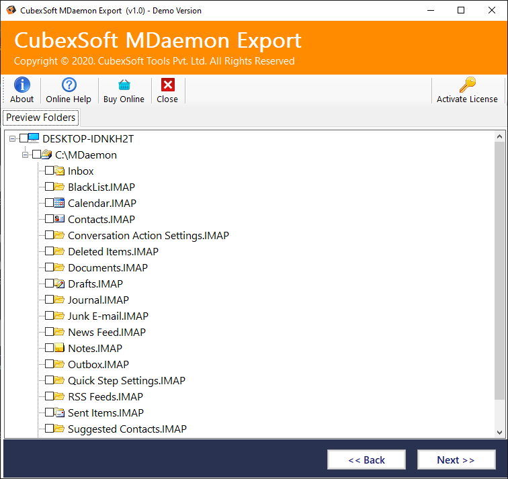Collapse the DESKTOP-IDNKH2T tree node
The image size is (508, 479).
click(x=13, y=138)
